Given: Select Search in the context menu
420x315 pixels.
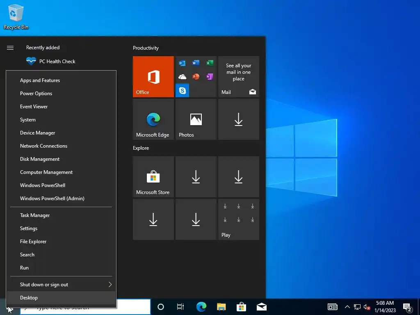Looking at the screenshot, I should coord(61,255).
